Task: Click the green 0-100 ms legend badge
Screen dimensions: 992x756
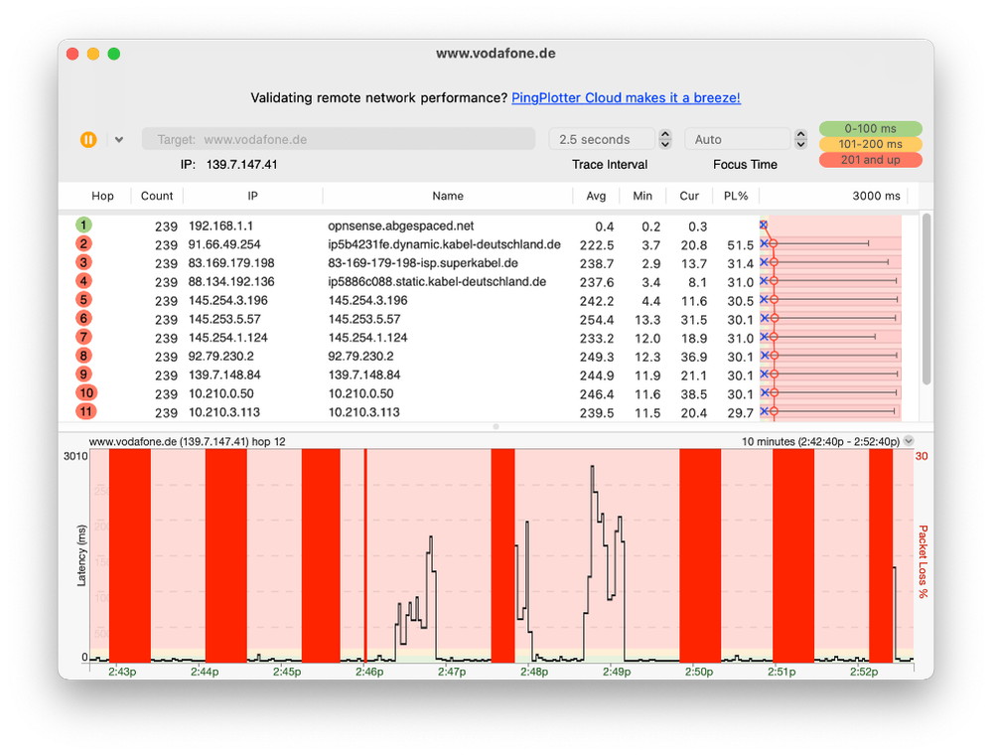Action: tap(870, 129)
